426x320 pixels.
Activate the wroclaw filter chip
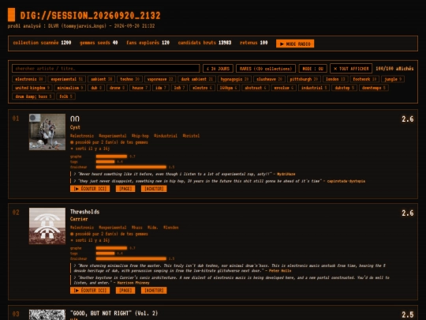coord(284,88)
